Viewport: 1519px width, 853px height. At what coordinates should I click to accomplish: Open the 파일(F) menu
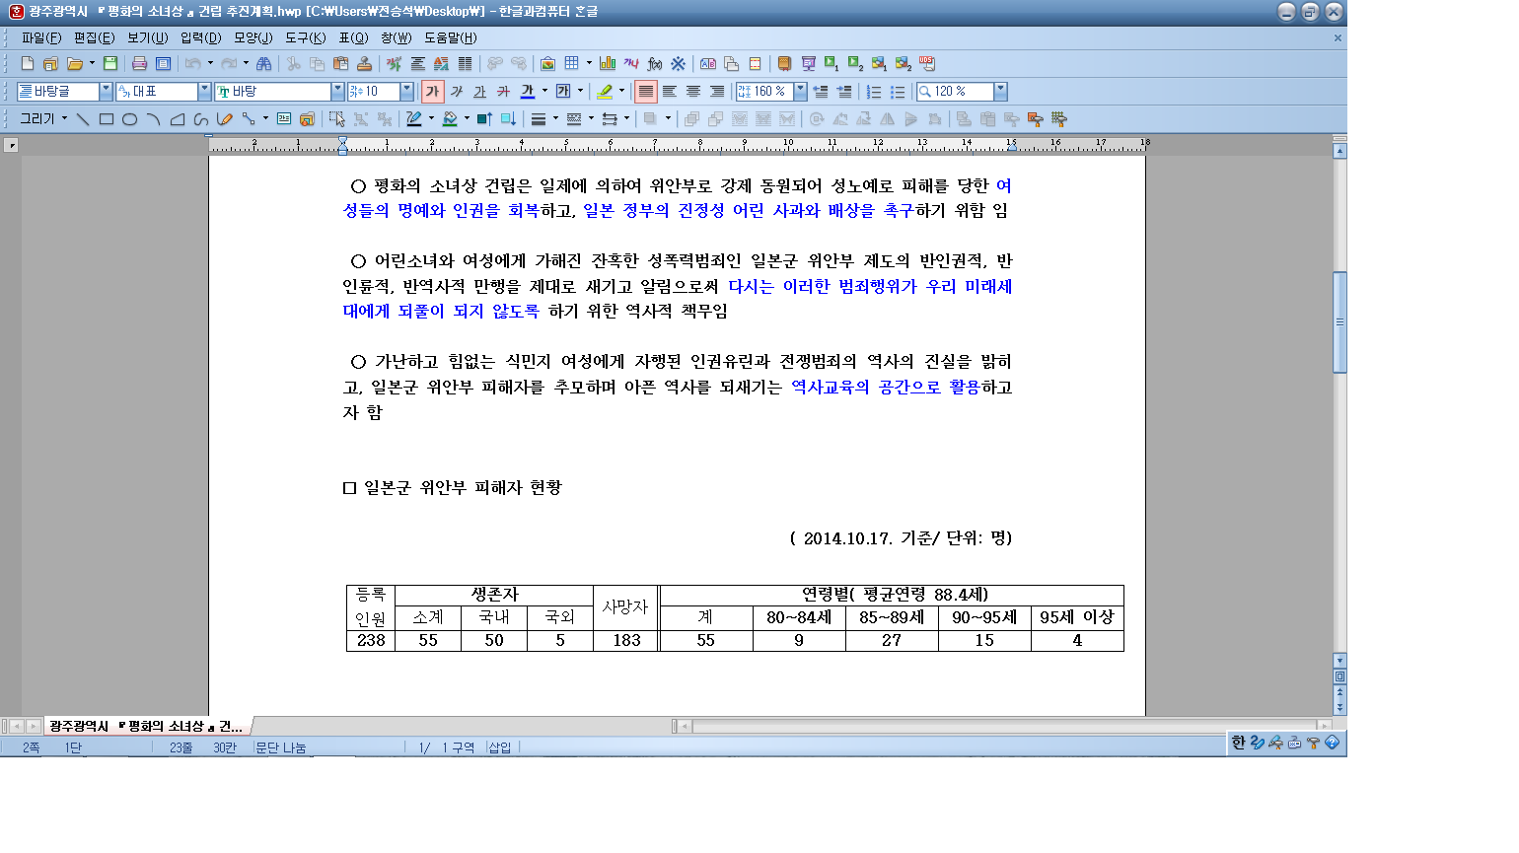coord(41,37)
